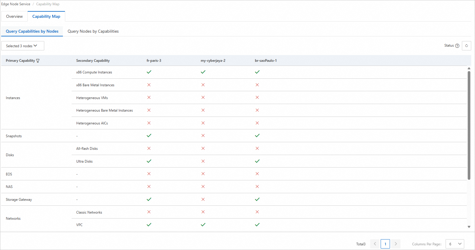
Task: Click page number 1 button
Action: point(385,244)
